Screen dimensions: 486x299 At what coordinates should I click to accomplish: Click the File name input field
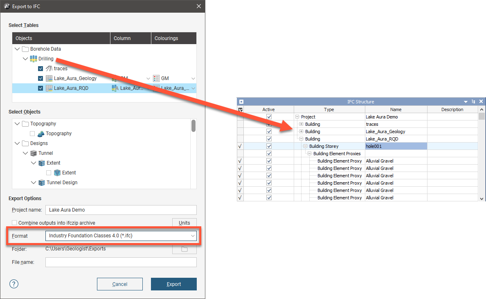[121, 262]
